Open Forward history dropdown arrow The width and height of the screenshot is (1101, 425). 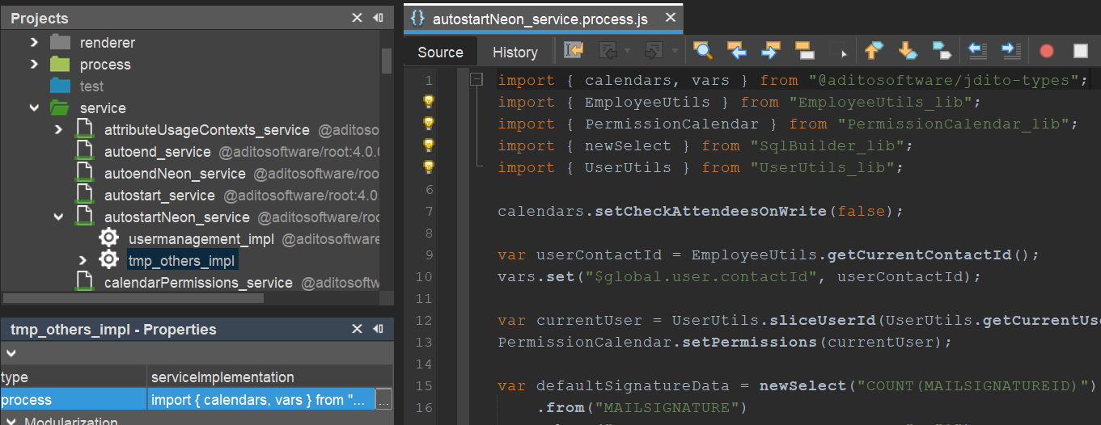pyautogui.click(x=674, y=51)
